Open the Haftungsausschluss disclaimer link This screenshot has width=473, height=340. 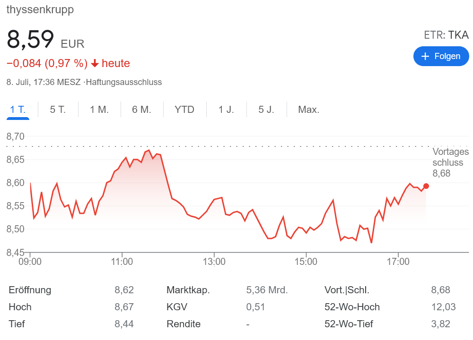pyautogui.click(x=124, y=82)
